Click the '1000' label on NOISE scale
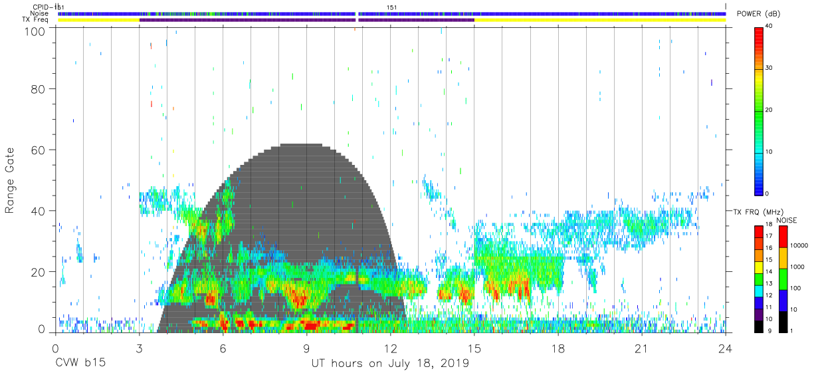 799,267
